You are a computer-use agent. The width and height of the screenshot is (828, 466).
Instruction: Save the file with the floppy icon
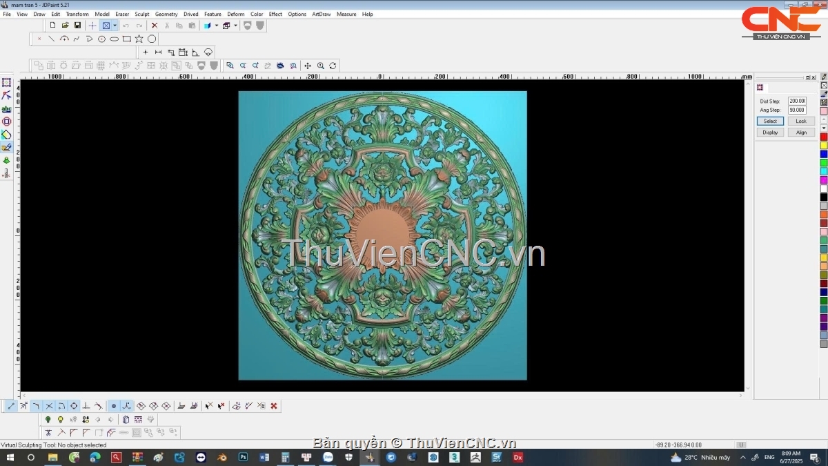pos(77,26)
